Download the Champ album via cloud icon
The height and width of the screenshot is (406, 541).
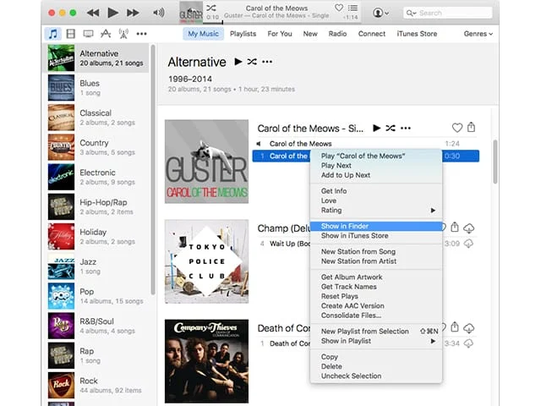[468, 228]
